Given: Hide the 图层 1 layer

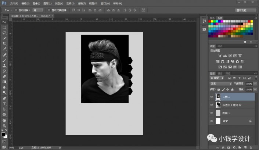Looking at the screenshot, I should tap(211, 113).
